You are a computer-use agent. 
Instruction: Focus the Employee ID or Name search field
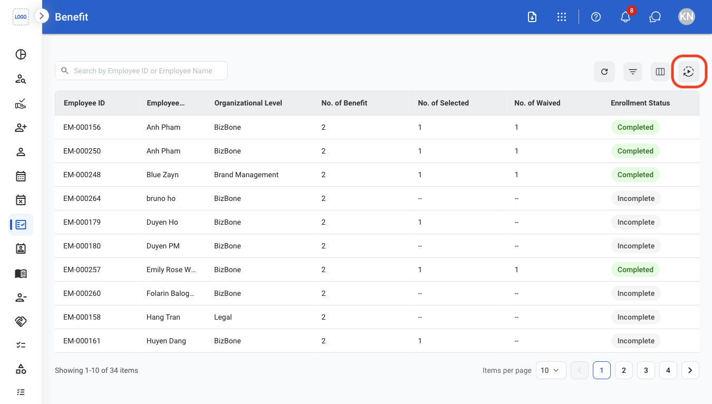[x=141, y=71]
